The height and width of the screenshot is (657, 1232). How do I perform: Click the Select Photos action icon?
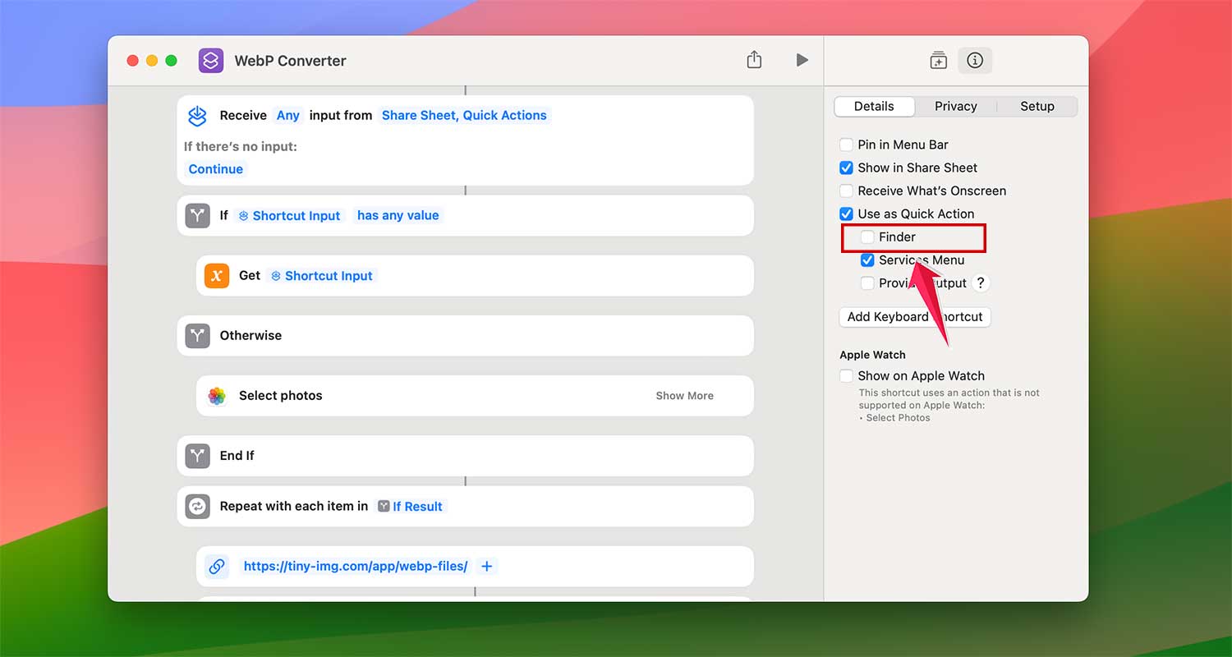pyautogui.click(x=217, y=395)
